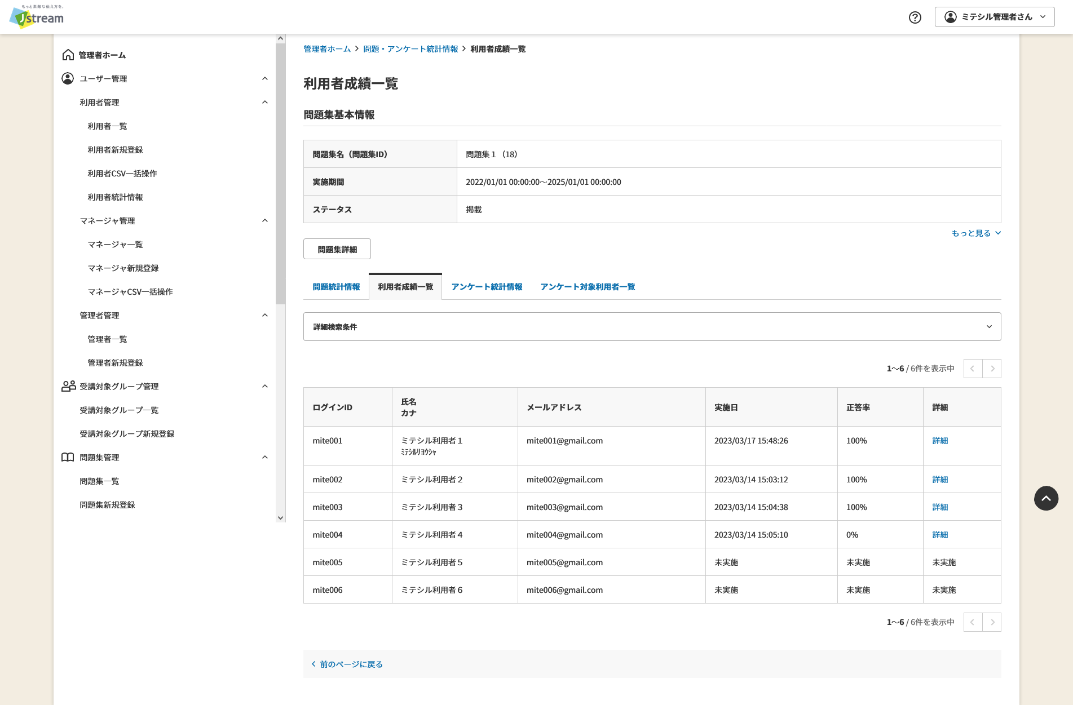This screenshot has height=705, width=1073.
Task: Click 前のページに戻る link
Action: click(x=347, y=664)
